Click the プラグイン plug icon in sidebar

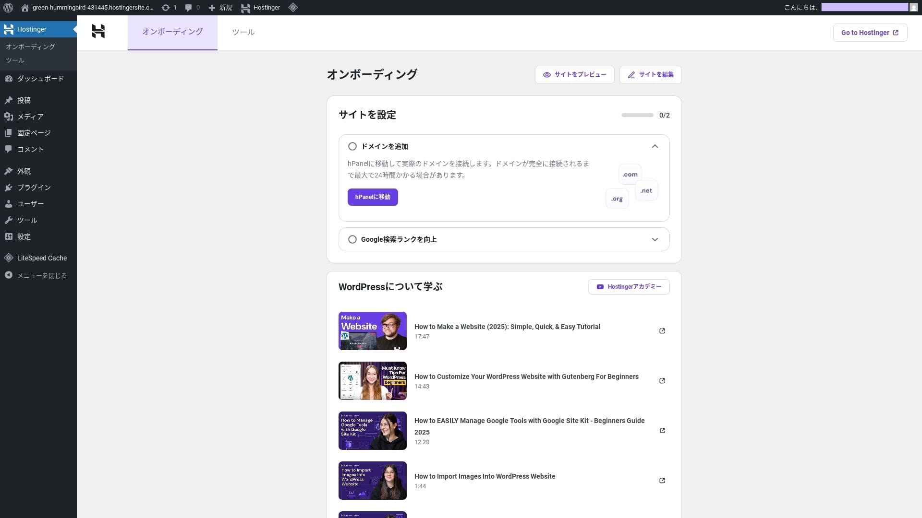pyautogui.click(x=9, y=188)
